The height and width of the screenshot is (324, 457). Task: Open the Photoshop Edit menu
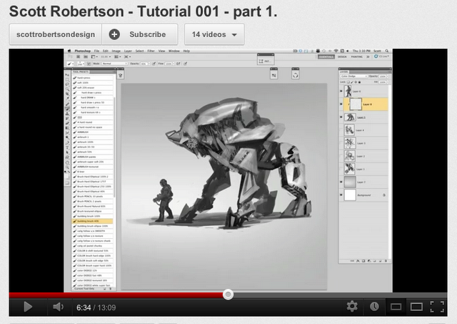[105, 51]
